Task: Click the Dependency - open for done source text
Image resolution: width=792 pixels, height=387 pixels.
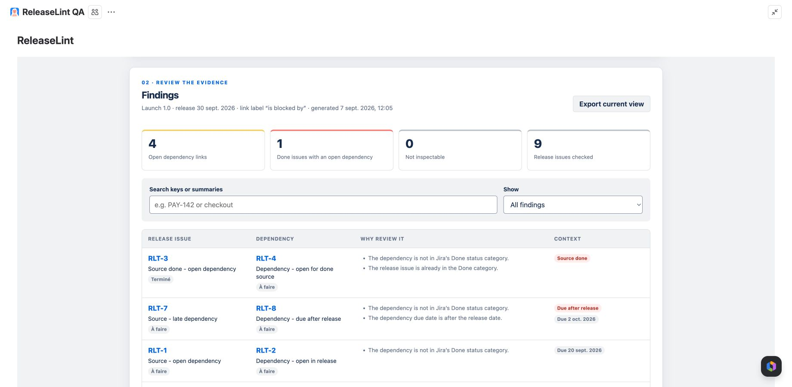Action: [295, 273]
